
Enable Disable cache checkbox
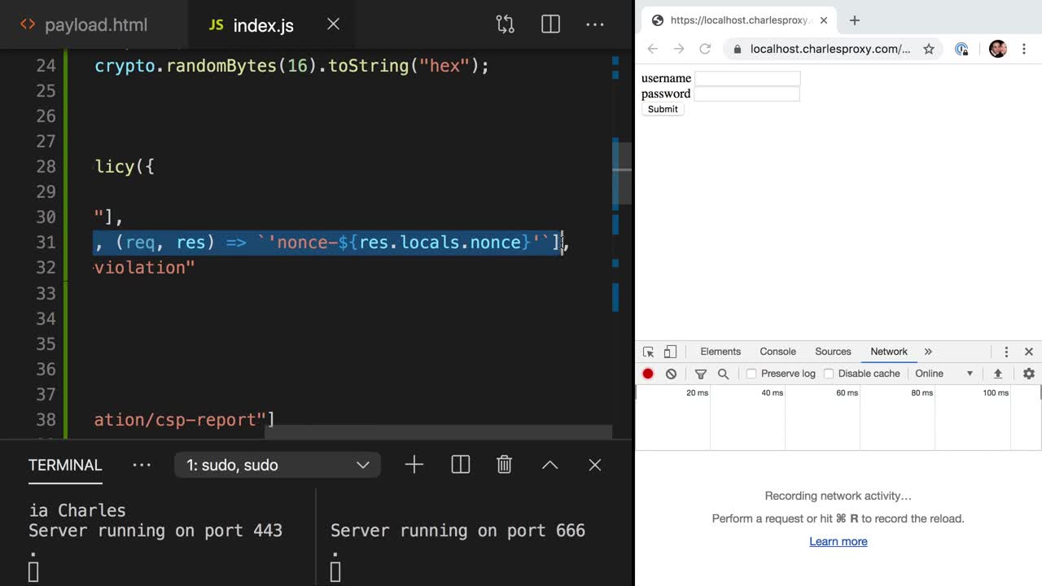829,374
